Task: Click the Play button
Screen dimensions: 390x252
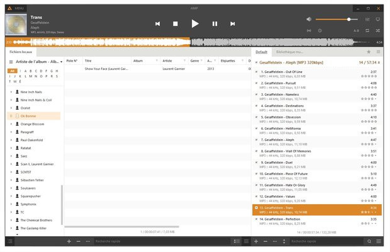Action: (x=195, y=23)
